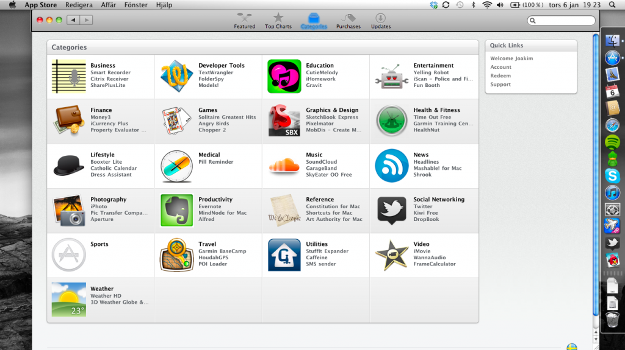Click the App Store search field
This screenshot has width=625, height=350.
pyautogui.click(x=562, y=20)
